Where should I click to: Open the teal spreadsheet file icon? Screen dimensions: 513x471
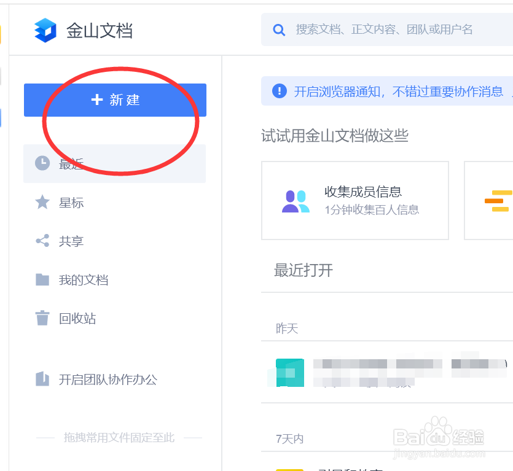point(290,373)
